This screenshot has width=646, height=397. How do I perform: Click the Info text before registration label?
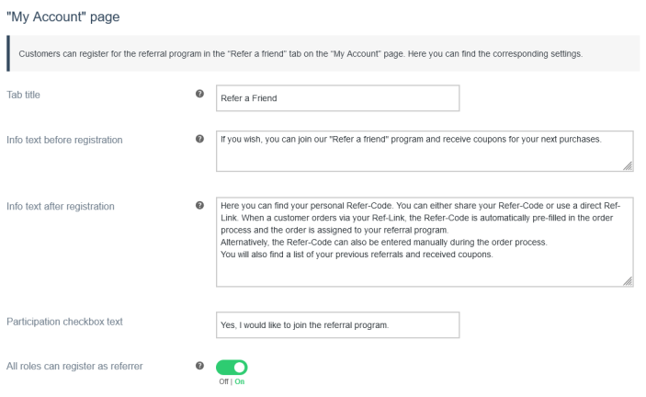(64, 141)
